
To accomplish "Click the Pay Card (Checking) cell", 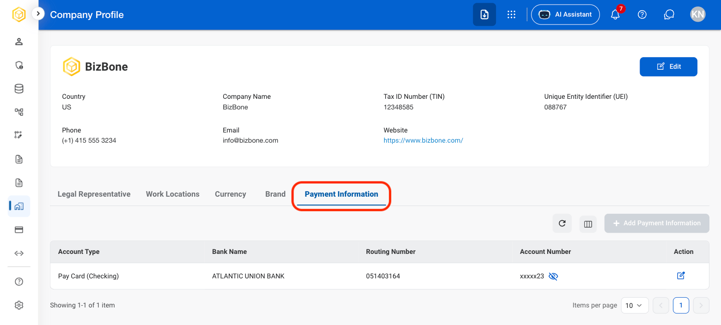I will pos(88,276).
